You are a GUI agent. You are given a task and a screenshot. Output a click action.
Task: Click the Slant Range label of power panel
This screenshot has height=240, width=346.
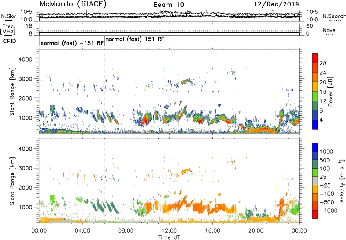tap(12, 91)
